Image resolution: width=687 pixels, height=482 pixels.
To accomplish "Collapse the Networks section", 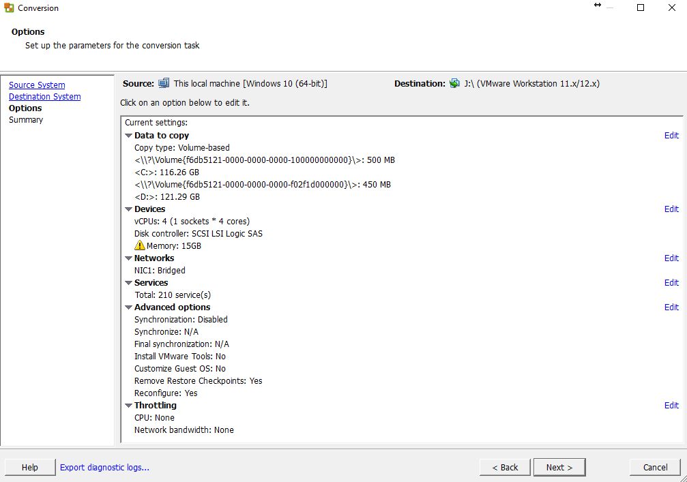I will 128,258.
